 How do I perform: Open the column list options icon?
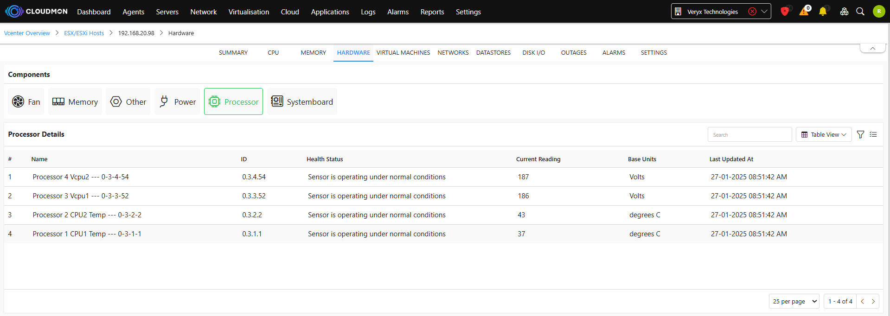[x=873, y=134]
